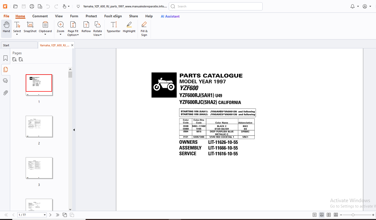The image size is (376, 220).
Task: Click the Save icon in title bar
Action: 24,6
